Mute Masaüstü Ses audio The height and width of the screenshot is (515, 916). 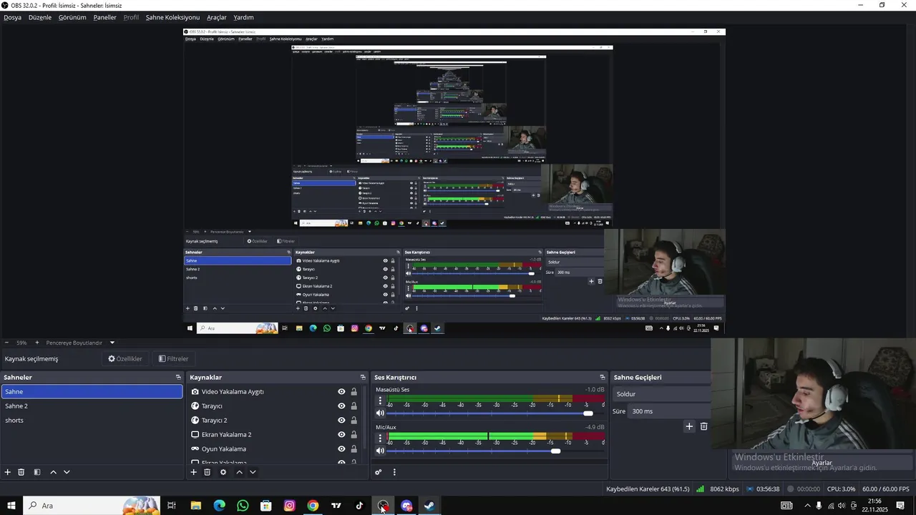[380, 413]
